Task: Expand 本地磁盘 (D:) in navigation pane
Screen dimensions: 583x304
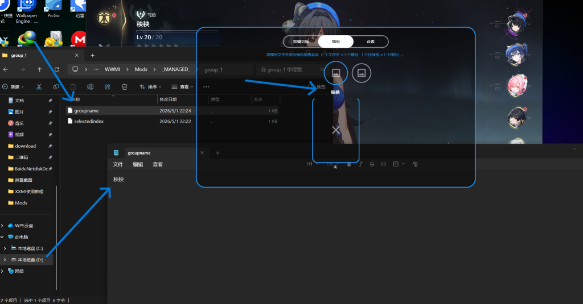Action: [x=5, y=260]
